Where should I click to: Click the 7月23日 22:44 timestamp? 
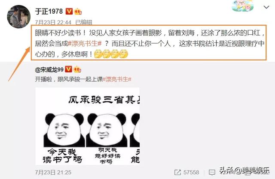click(x=53, y=22)
